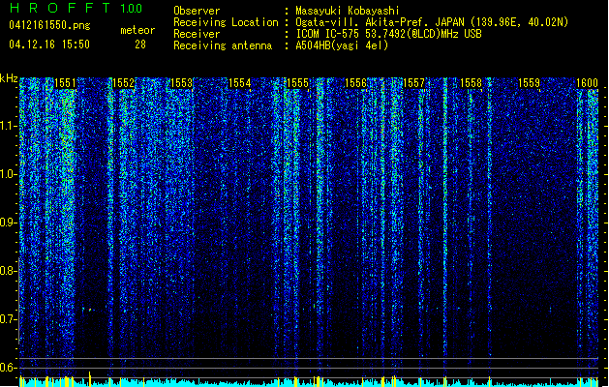Click the 1600 time marker
Viewport: 609px width, 387px height.
[588, 83]
